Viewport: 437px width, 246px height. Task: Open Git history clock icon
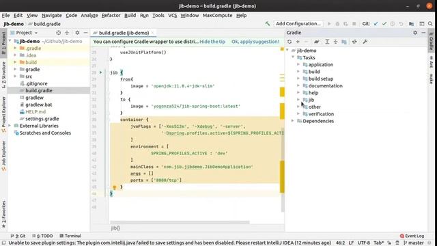pos(393,24)
